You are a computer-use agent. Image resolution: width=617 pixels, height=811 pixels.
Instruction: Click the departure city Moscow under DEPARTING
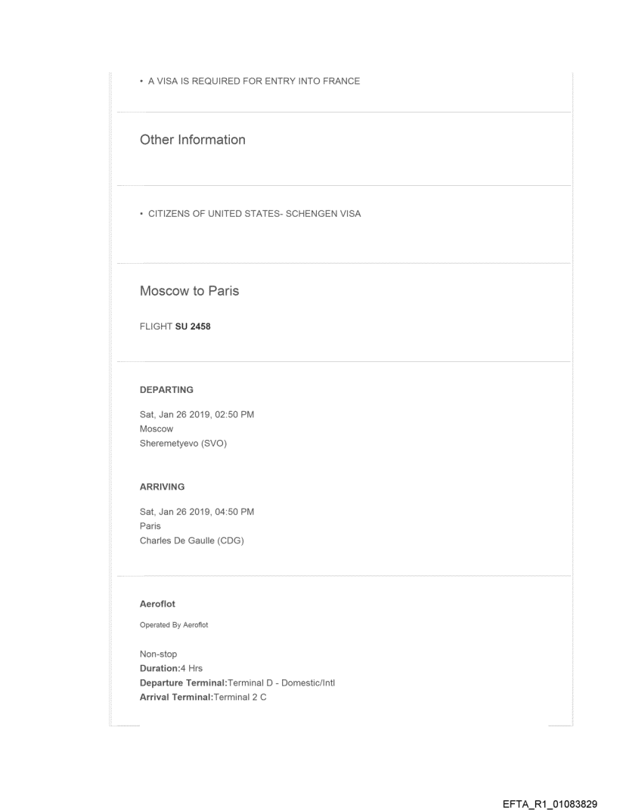(x=157, y=429)
